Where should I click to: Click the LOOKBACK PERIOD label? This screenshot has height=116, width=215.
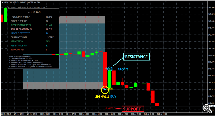click(x=20, y=17)
